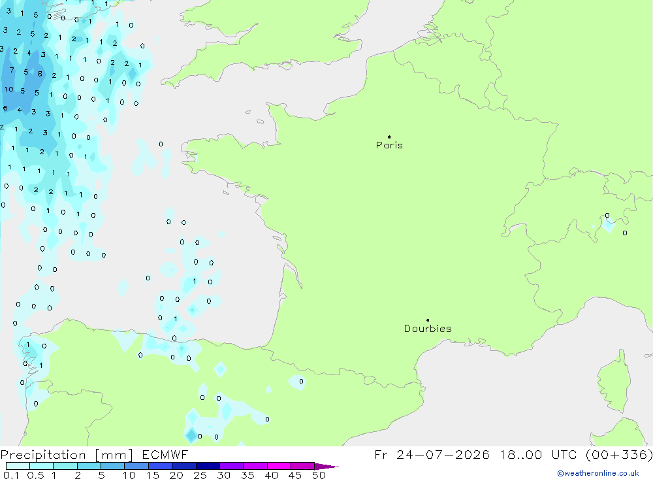Click the legend label '35'

[247, 475]
